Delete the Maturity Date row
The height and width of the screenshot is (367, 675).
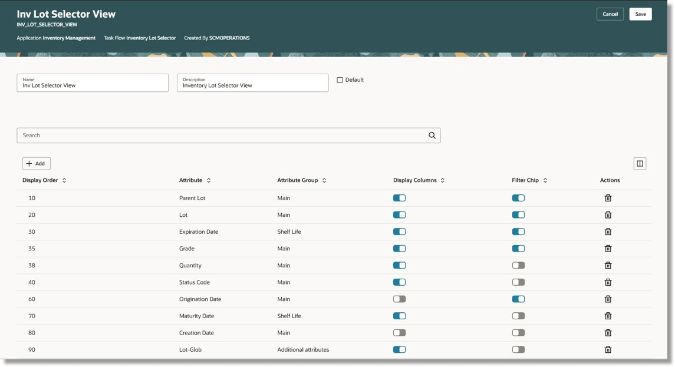click(608, 316)
